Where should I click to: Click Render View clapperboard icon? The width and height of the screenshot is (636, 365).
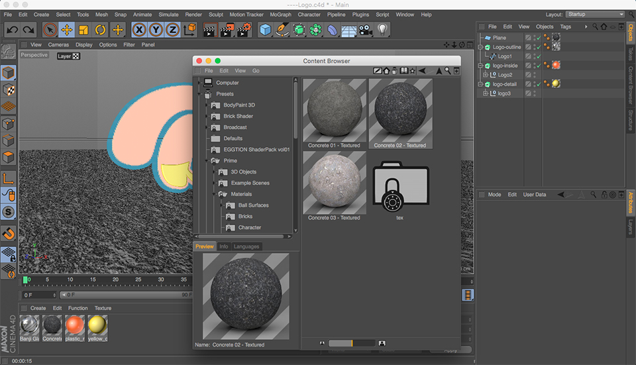click(x=209, y=30)
